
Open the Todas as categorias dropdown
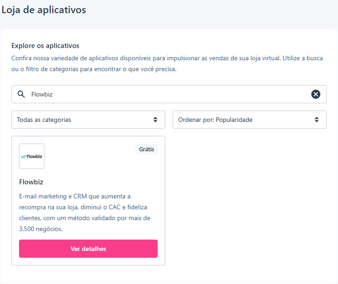(x=88, y=120)
